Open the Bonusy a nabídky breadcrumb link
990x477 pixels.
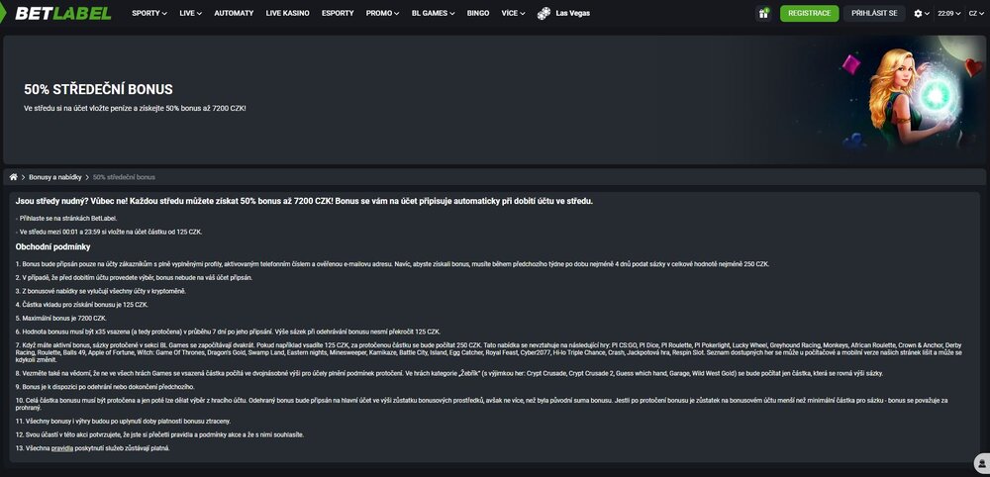coord(54,177)
